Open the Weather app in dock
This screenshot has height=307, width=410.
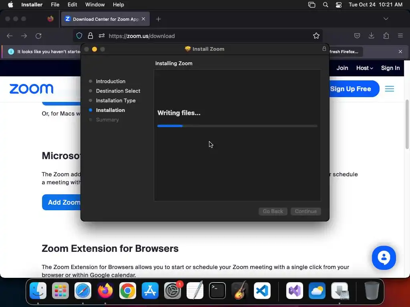coord(317,291)
